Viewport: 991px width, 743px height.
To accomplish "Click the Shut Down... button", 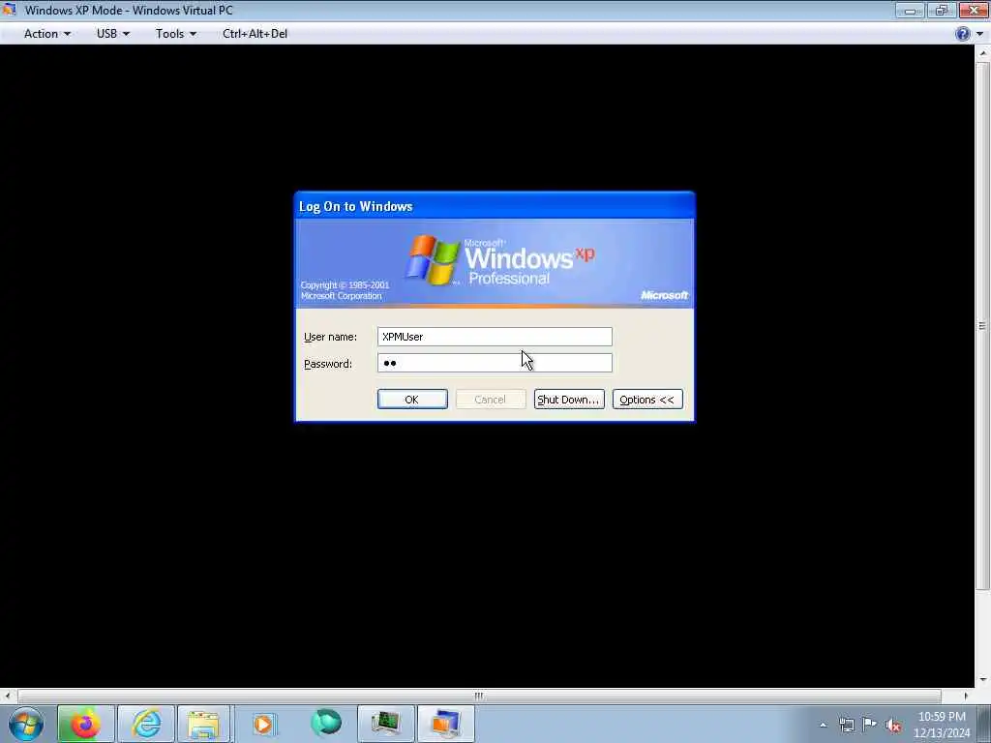I will (569, 400).
